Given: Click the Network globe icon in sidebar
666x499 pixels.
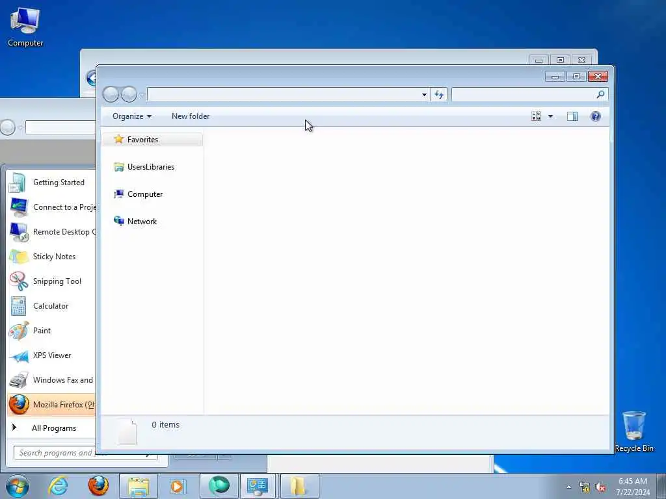Looking at the screenshot, I should pyautogui.click(x=119, y=221).
